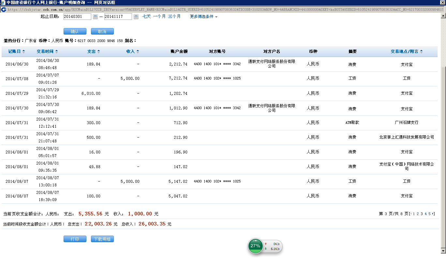Go to page 1 of results

pyautogui.click(x=414, y=214)
